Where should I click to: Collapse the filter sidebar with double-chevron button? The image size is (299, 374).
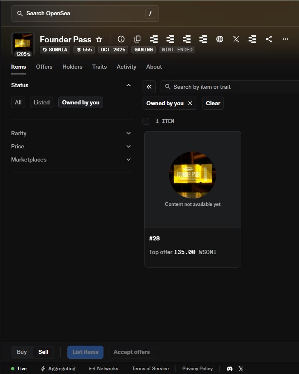pos(149,87)
